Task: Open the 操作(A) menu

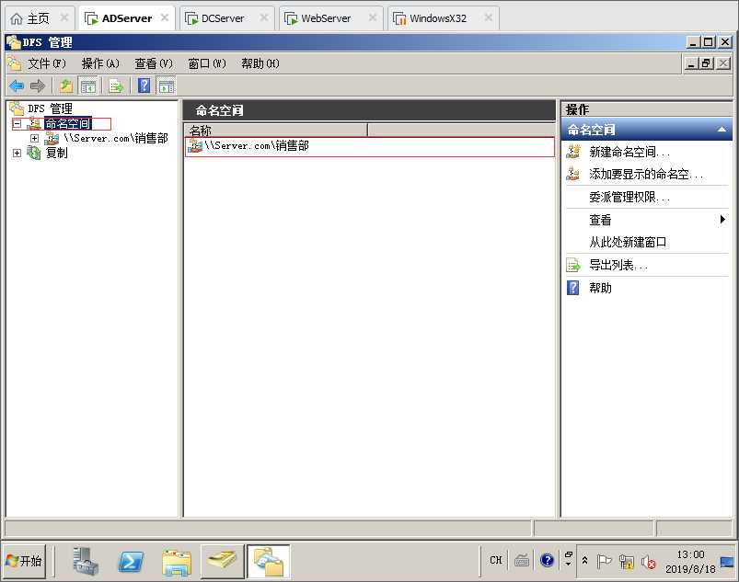Action: coord(100,63)
